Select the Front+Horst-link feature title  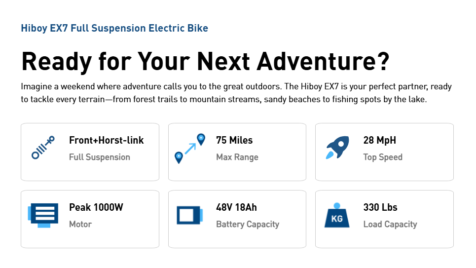[107, 140]
